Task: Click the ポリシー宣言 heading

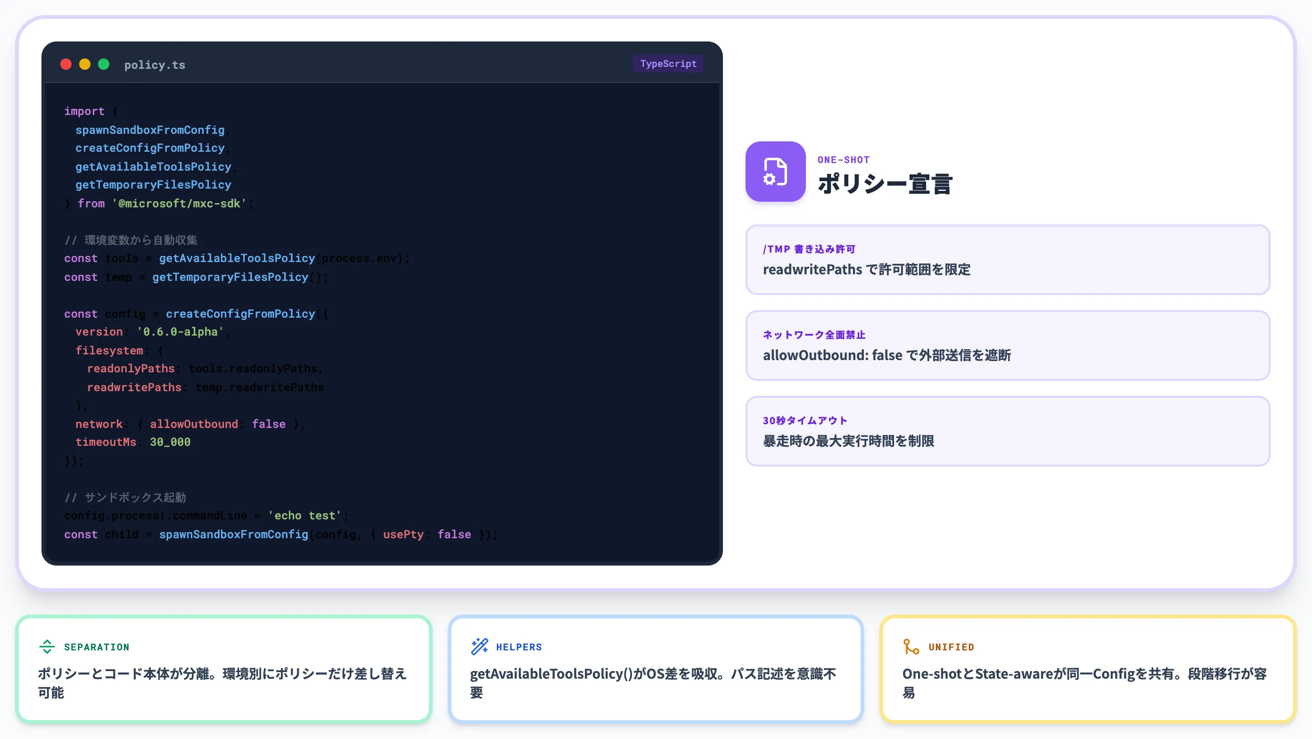Action: [x=885, y=184]
